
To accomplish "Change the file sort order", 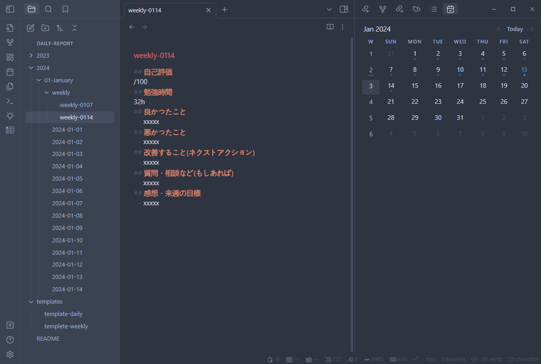I will [x=60, y=28].
